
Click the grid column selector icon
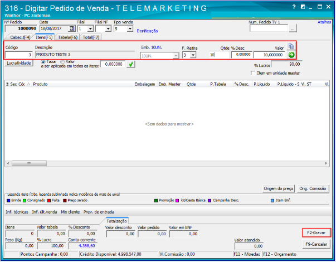(x=7, y=84)
